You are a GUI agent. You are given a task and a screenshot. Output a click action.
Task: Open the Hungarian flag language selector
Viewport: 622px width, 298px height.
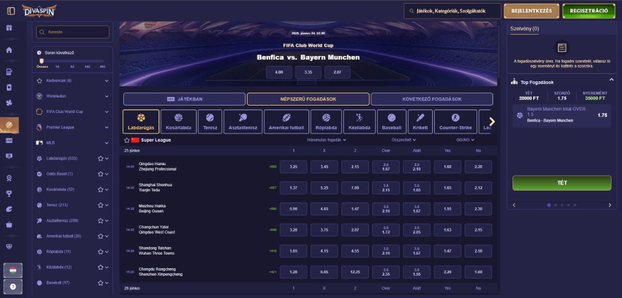11,271
